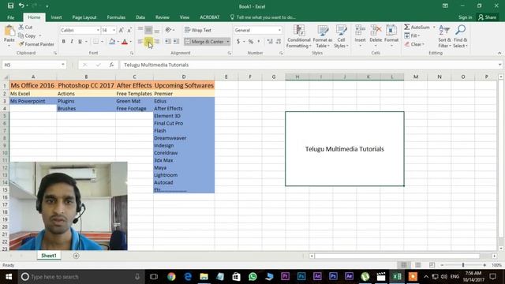Expand the Merge & Center dropdown arrow

point(228,42)
